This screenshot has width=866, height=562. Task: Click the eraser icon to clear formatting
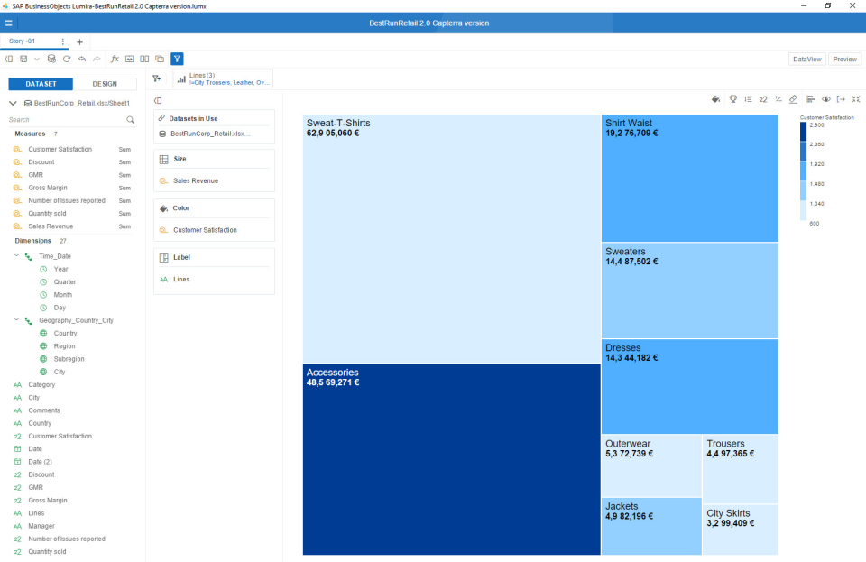(793, 99)
